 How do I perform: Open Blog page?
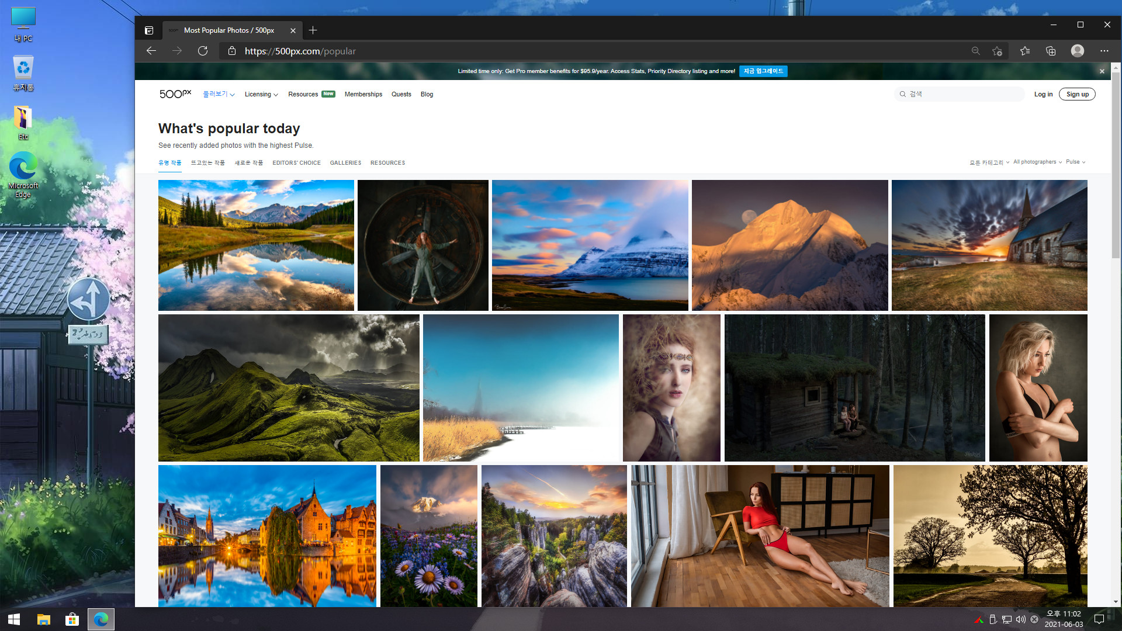coord(427,94)
